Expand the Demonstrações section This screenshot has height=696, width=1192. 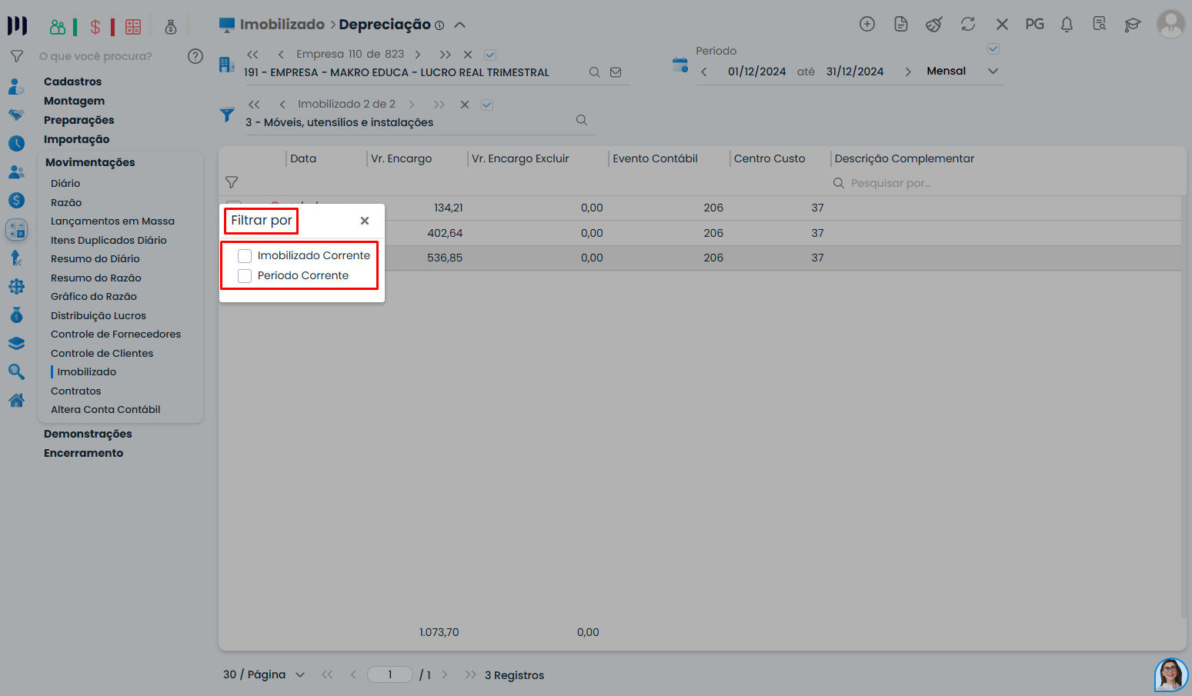pyautogui.click(x=88, y=434)
